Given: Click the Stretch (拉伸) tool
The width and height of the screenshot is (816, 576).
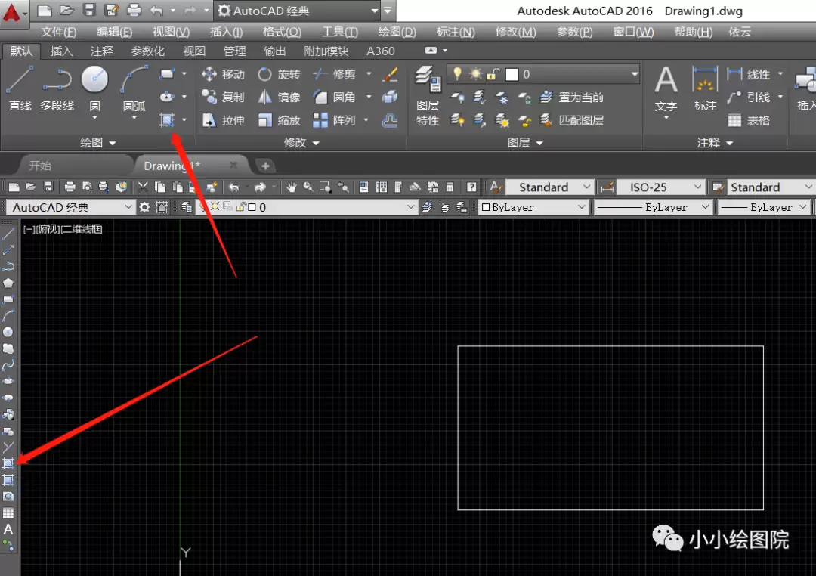Looking at the screenshot, I should (x=223, y=120).
